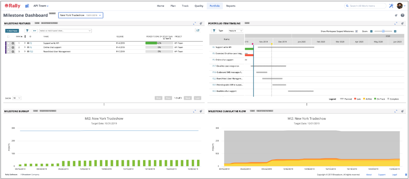Image resolution: width=409 pixels, height=179 pixels.
Task: Open Portfolio Item Timeline panel settings gear
Action: click(402, 23)
